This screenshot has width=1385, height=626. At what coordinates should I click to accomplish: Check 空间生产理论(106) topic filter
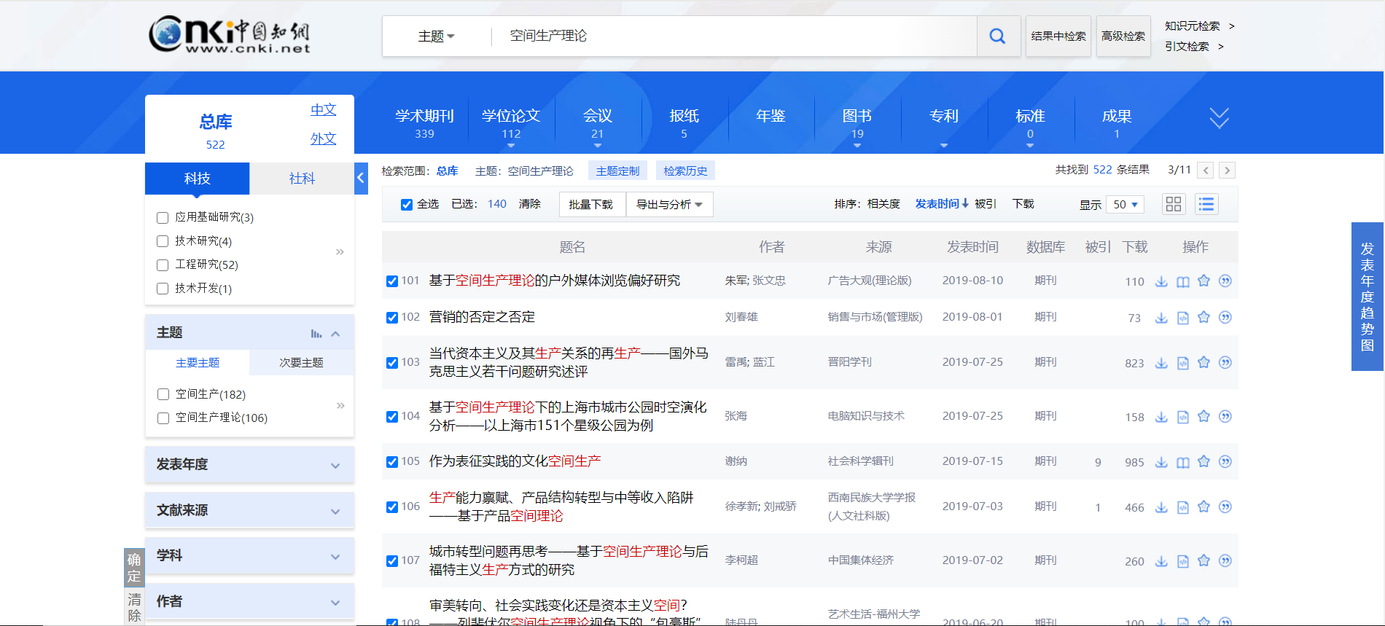(x=163, y=418)
